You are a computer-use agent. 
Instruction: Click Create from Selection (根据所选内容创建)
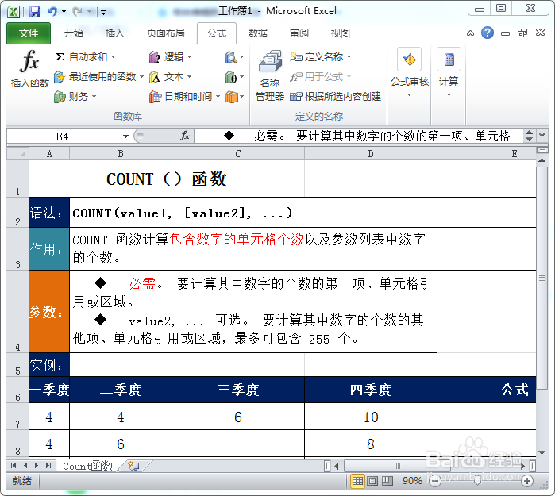pos(336,96)
